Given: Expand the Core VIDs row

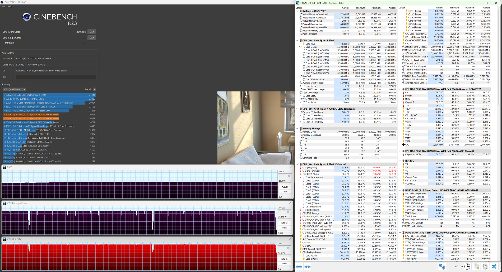Looking at the screenshot, I should click(300, 44).
